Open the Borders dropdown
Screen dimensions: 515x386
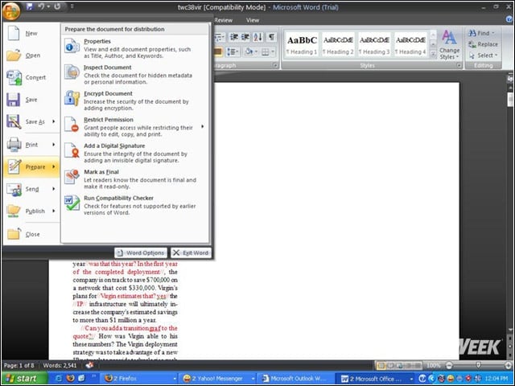[272, 51]
